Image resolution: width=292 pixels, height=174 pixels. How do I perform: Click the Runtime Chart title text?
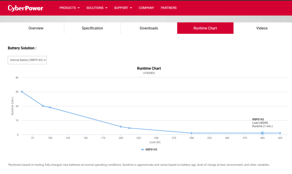(x=149, y=68)
